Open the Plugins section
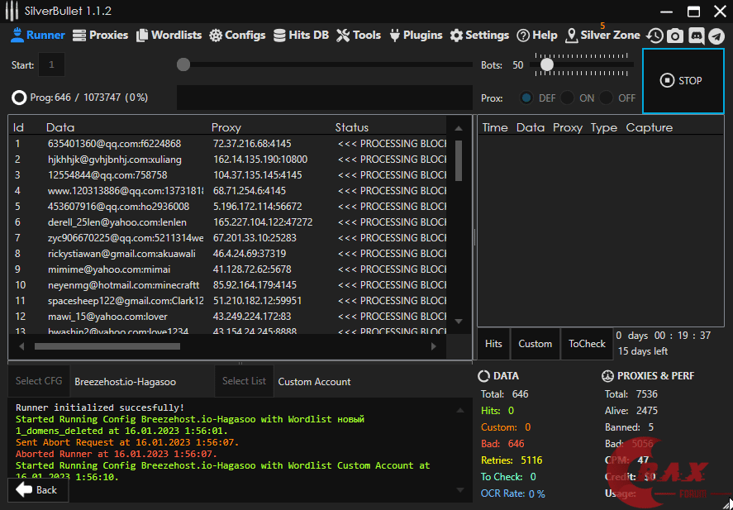 click(416, 36)
